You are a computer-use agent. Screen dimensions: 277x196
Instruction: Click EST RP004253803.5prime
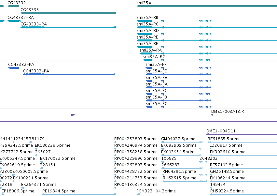[136, 139]
